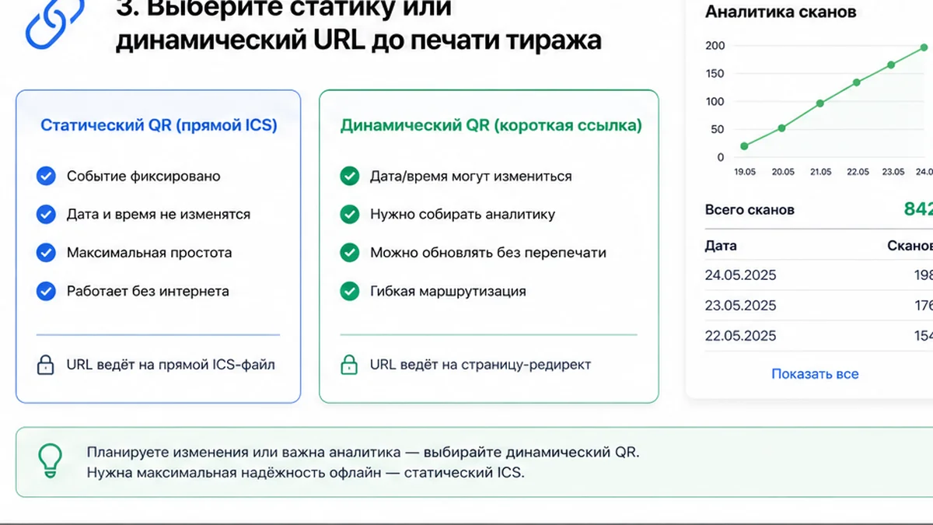Click the tip line about 'динамический QR'

pos(363,453)
